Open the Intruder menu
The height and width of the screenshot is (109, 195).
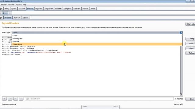[4, 5]
